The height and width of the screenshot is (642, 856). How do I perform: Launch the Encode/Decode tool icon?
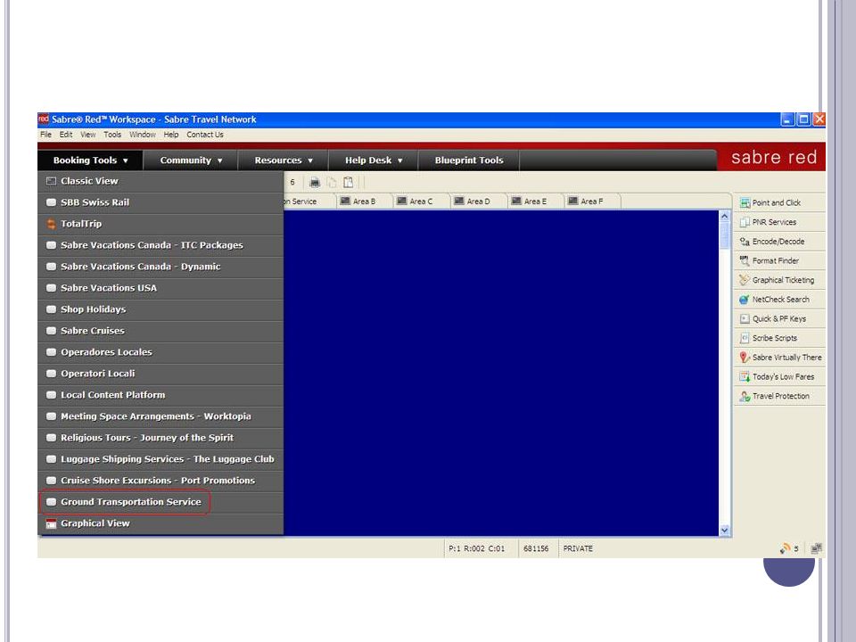(745, 242)
